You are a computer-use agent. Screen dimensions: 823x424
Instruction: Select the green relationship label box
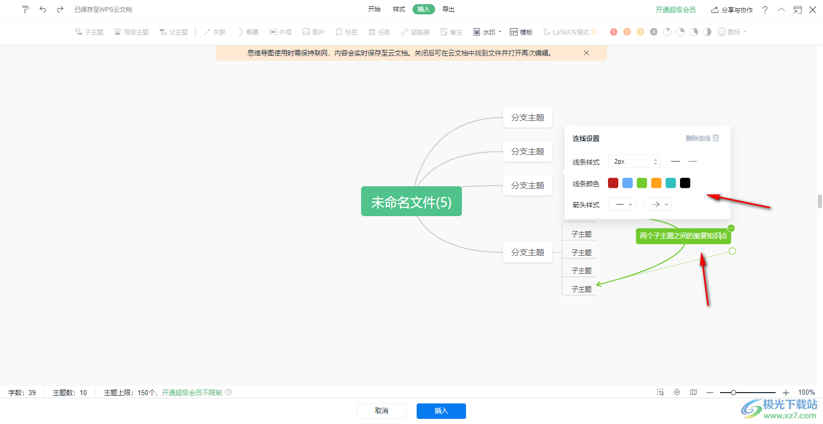click(x=683, y=236)
